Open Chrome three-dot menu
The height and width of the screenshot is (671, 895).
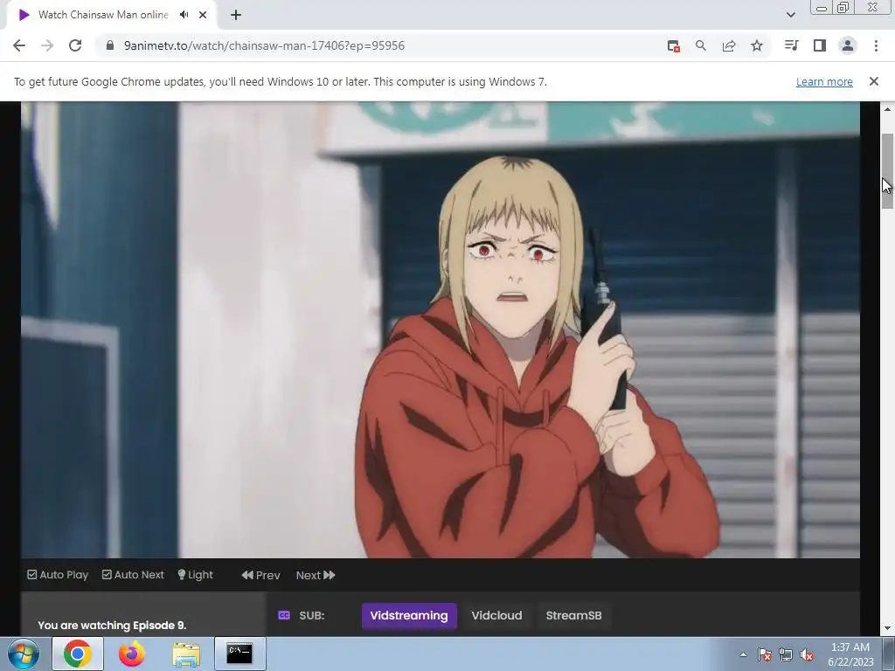pos(876,45)
